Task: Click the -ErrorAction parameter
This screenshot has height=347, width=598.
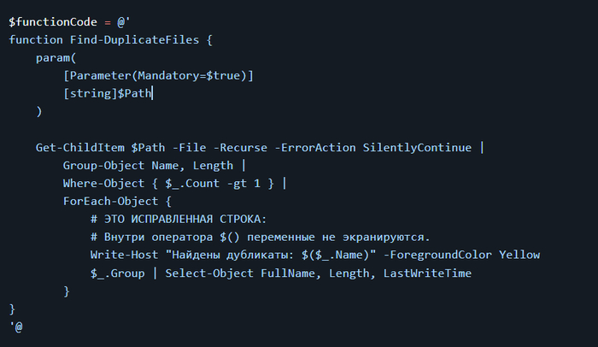Action: point(314,148)
